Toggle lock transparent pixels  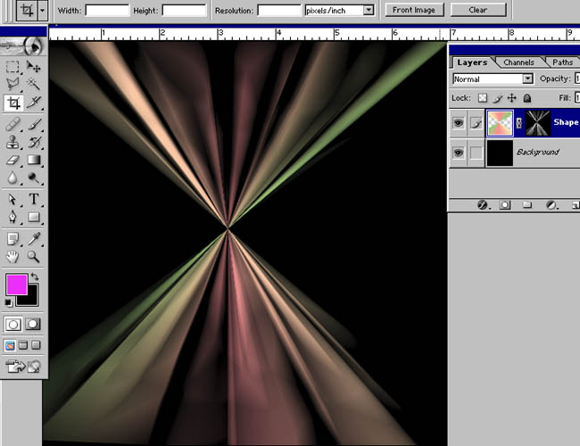[483, 98]
